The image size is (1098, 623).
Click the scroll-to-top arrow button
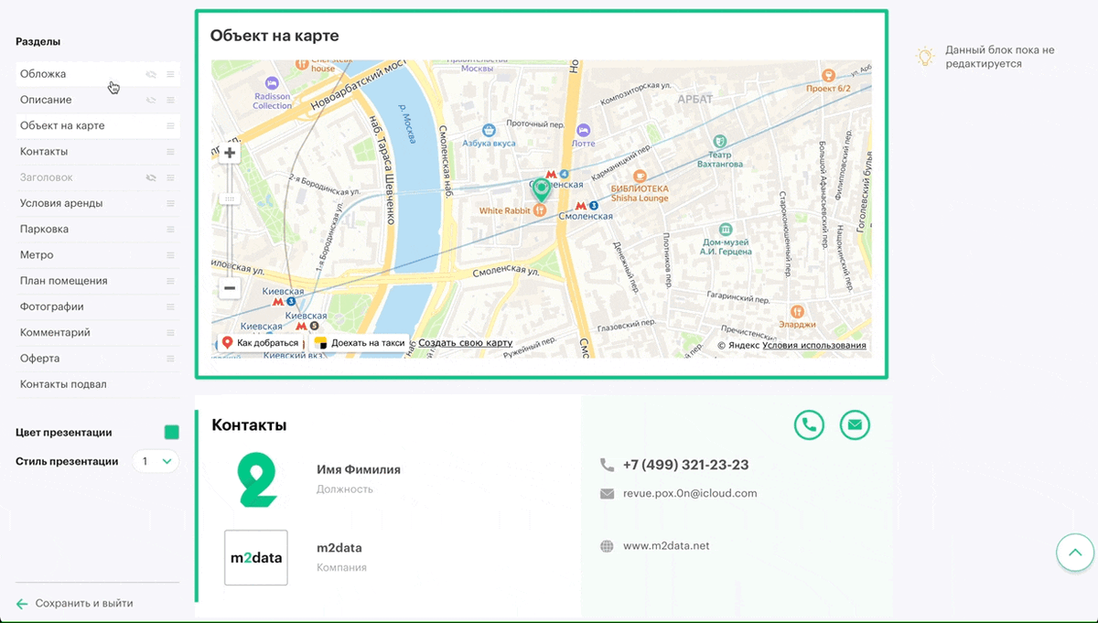(x=1074, y=553)
